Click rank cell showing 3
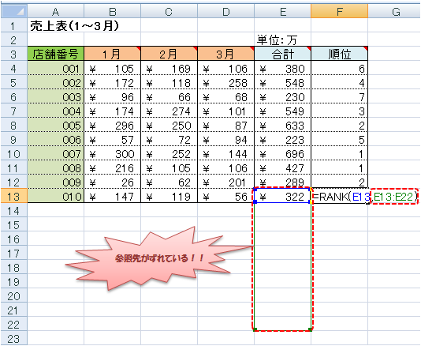 (x=339, y=111)
